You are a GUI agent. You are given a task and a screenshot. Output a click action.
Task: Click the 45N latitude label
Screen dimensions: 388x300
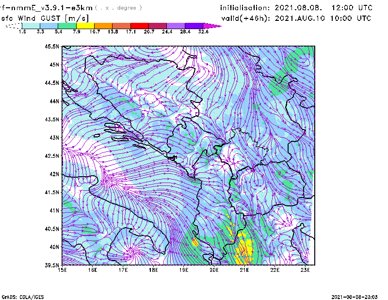pos(54,65)
